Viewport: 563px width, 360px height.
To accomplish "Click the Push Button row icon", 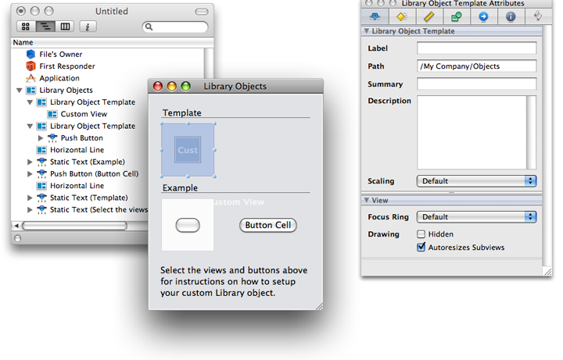I will pyautogui.click(x=52, y=137).
